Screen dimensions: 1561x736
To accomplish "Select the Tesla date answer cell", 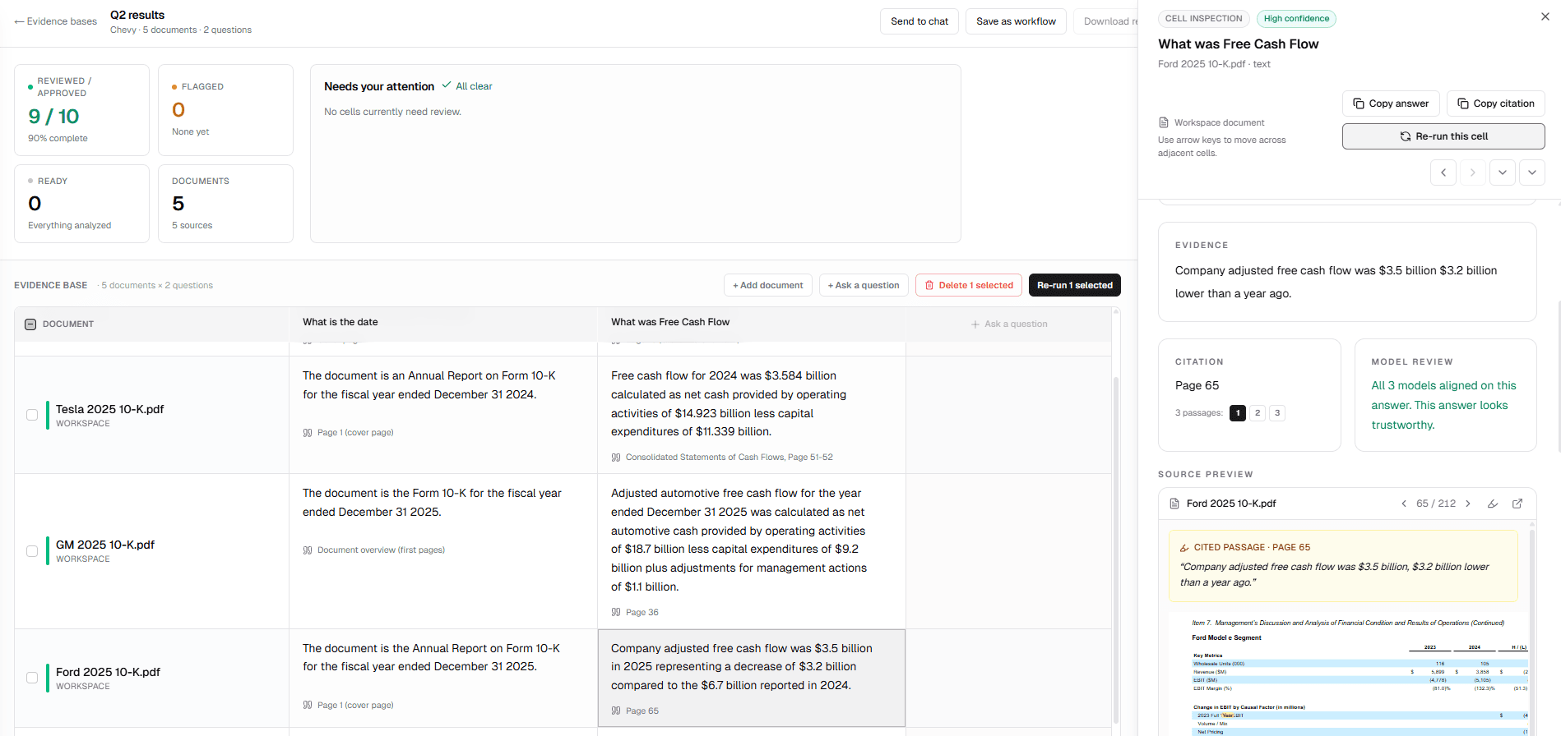I will coord(443,415).
